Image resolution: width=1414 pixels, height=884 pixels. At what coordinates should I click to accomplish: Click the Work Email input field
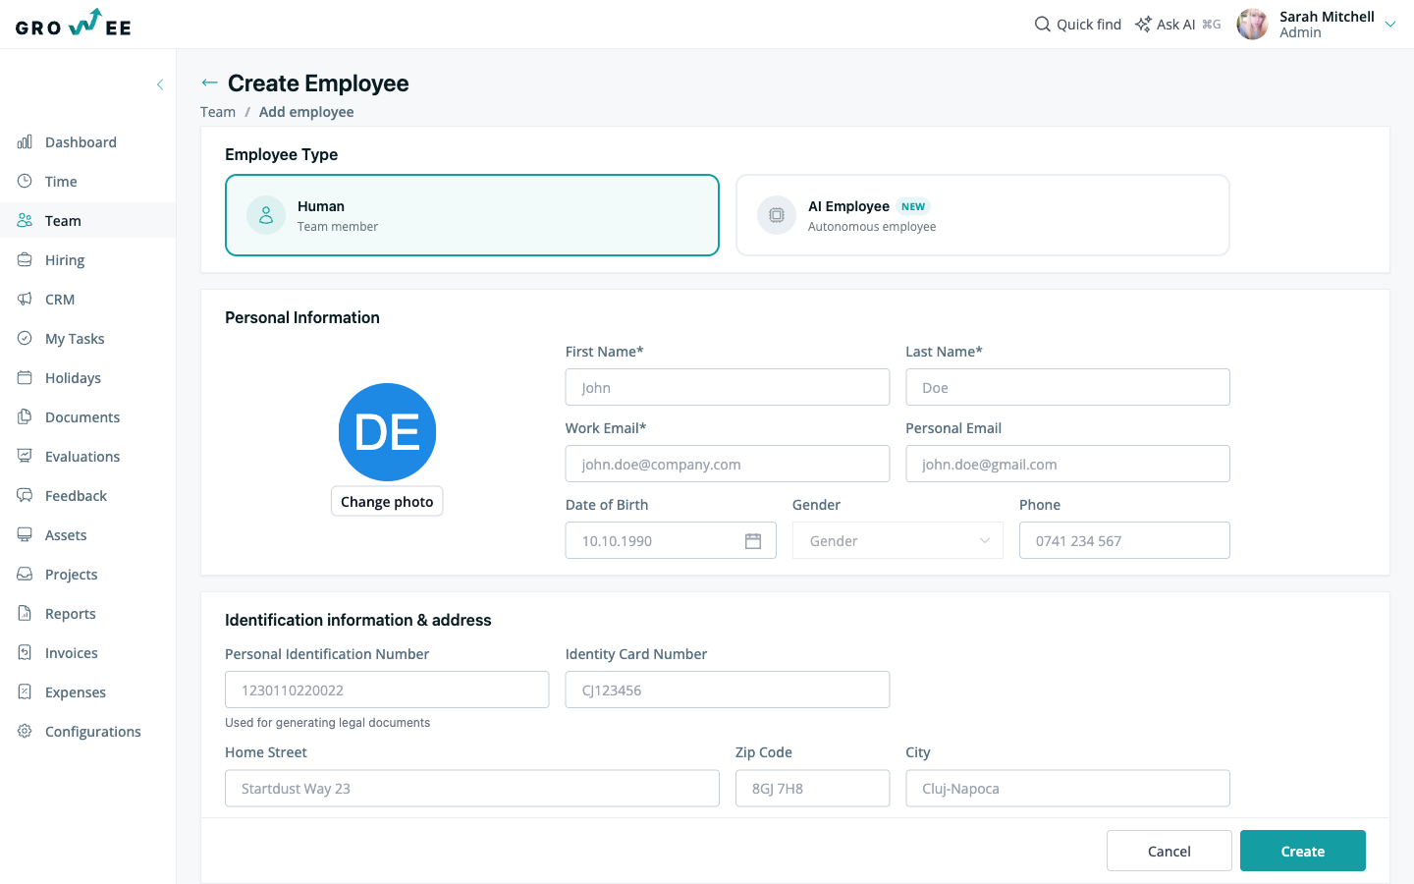[x=728, y=464]
